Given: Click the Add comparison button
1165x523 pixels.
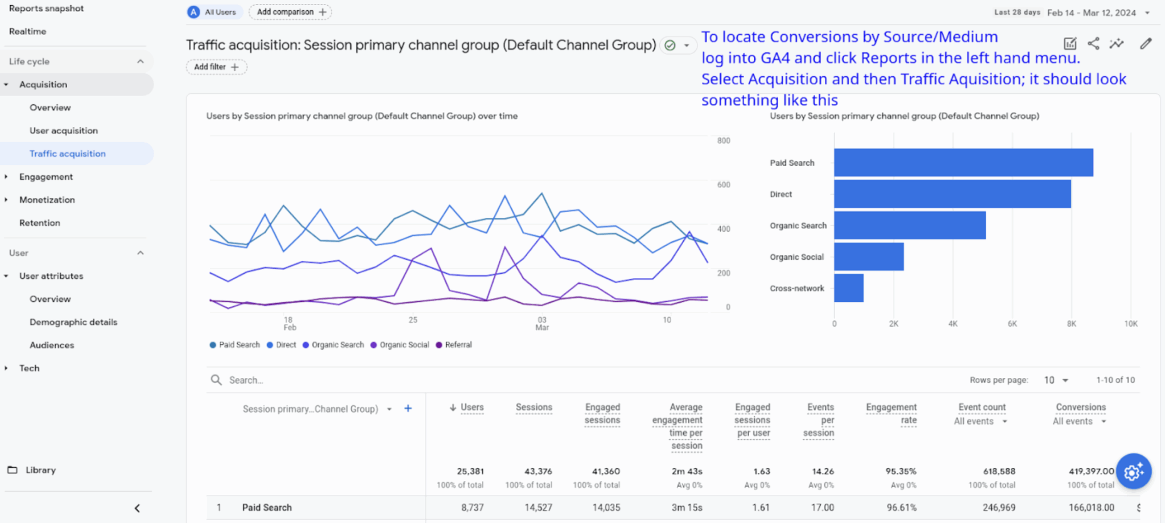Looking at the screenshot, I should point(291,12).
